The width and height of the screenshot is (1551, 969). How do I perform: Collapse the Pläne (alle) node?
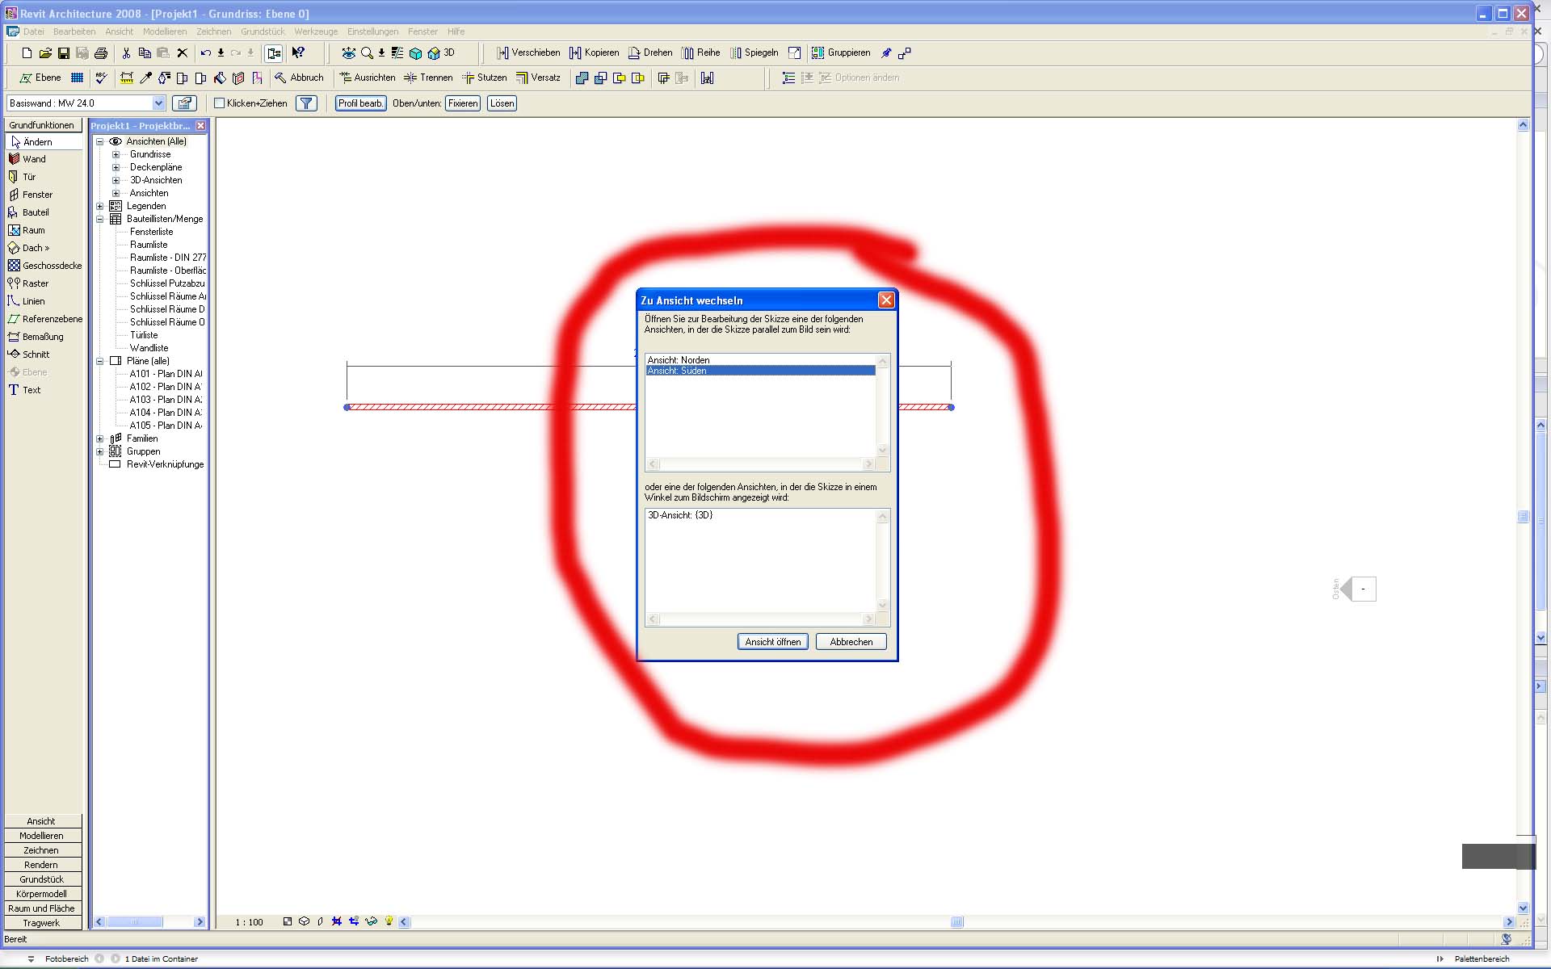point(100,361)
